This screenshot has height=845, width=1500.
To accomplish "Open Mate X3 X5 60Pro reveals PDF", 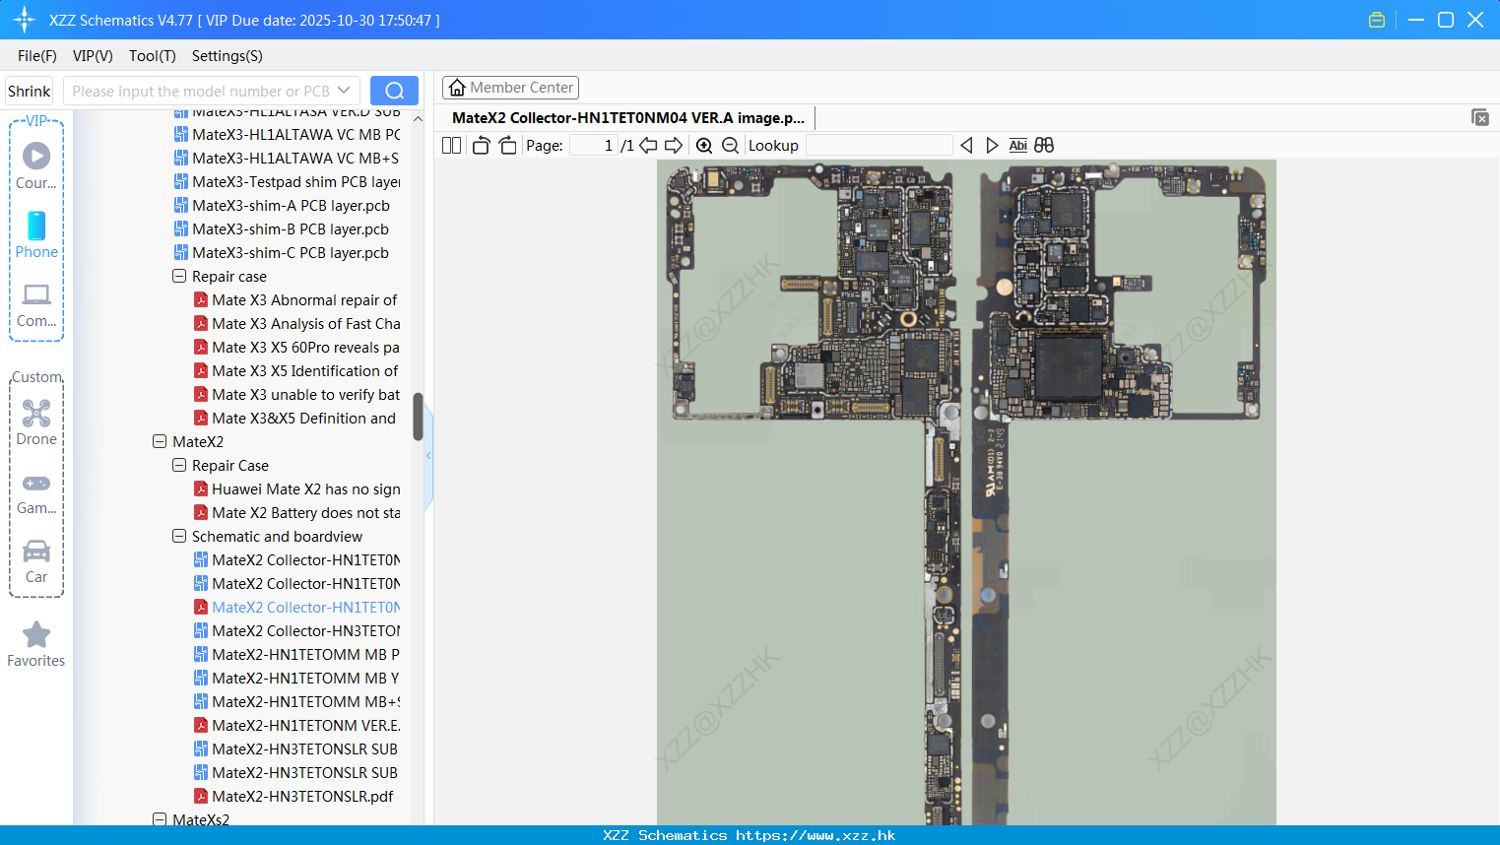I will click(296, 348).
